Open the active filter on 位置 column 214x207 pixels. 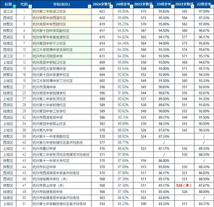[x=14, y=6]
